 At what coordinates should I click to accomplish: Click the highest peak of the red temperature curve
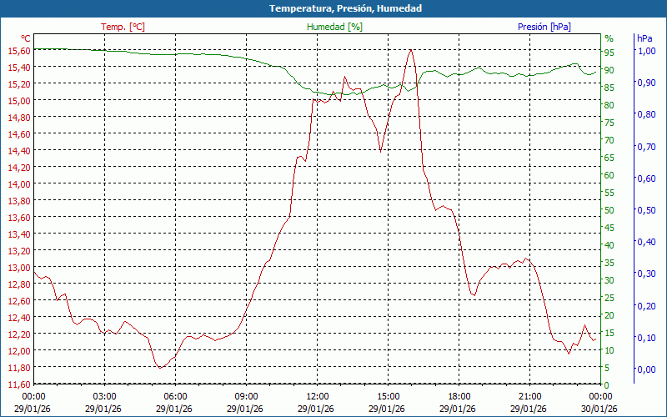click(x=410, y=50)
